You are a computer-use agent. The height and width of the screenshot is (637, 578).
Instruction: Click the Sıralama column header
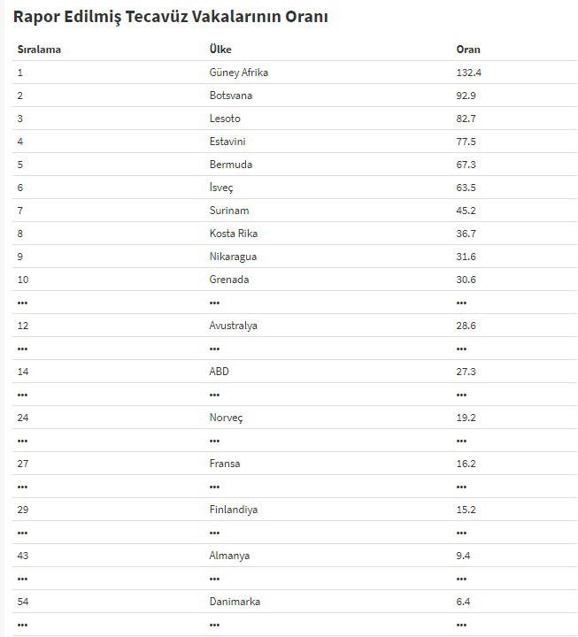pos(39,50)
